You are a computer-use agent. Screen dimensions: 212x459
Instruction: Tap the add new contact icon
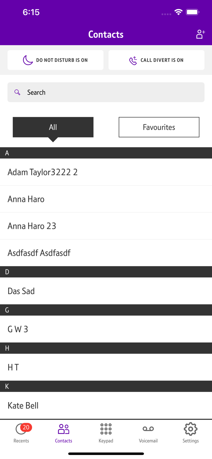[x=200, y=34]
